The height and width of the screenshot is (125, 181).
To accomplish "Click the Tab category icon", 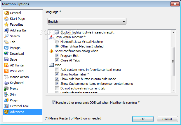I will tap(6, 42).
